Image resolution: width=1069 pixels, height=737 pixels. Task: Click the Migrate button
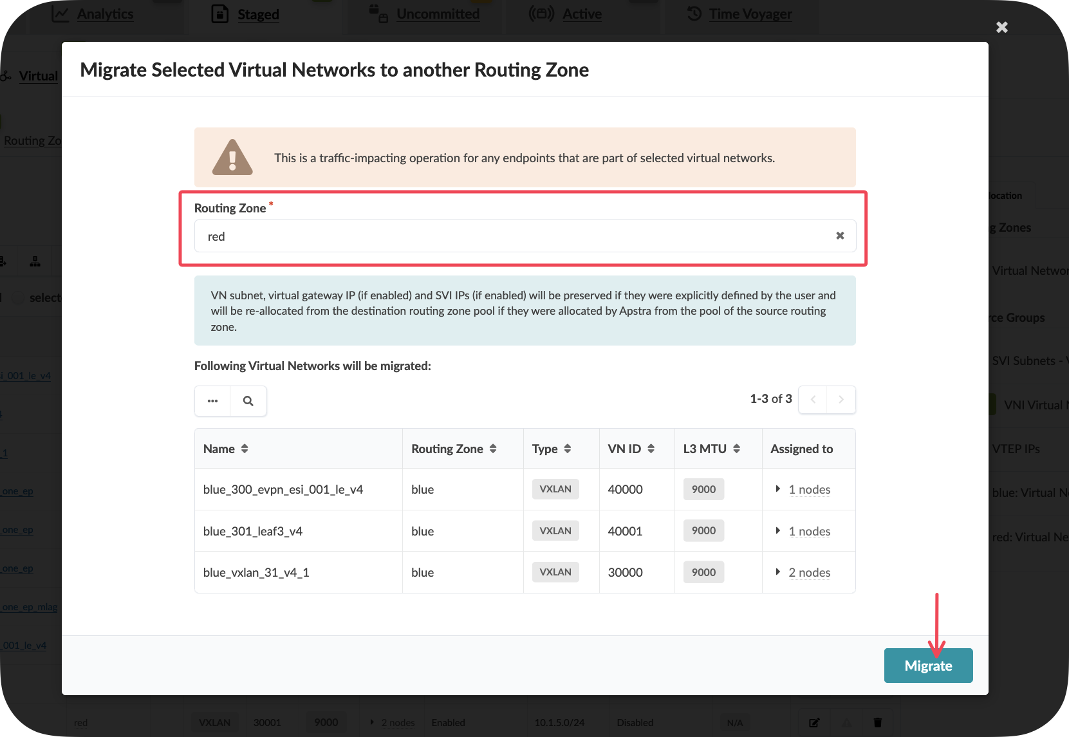tap(927, 666)
